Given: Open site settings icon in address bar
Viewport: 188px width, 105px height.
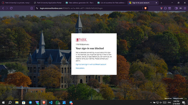Looking at the screenshot, I should click(37, 8).
